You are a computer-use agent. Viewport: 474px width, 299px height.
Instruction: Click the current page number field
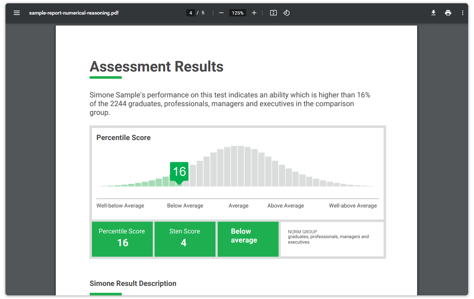190,13
